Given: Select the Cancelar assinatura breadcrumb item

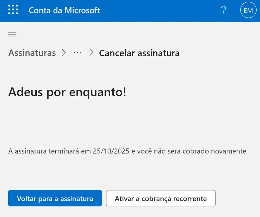Looking at the screenshot, I should [x=139, y=53].
